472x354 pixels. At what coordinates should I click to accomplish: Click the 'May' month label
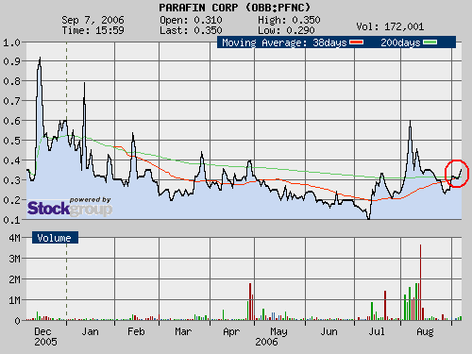[x=278, y=331]
